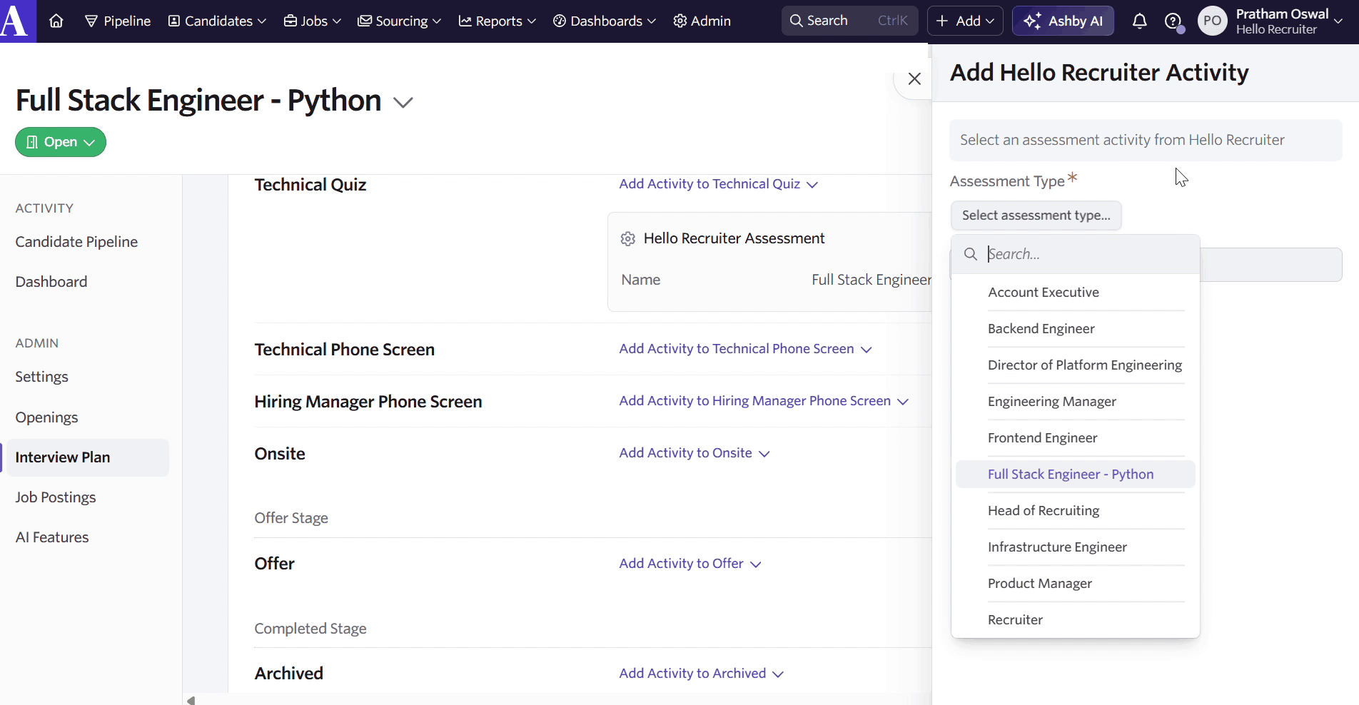The width and height of the screenshot is (1359, 705).
Task: Focus the assessment type Search field
Action: tap(1075, 254)
